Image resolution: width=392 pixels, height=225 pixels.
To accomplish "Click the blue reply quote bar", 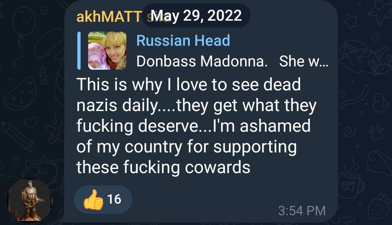I will click(79, 50).
